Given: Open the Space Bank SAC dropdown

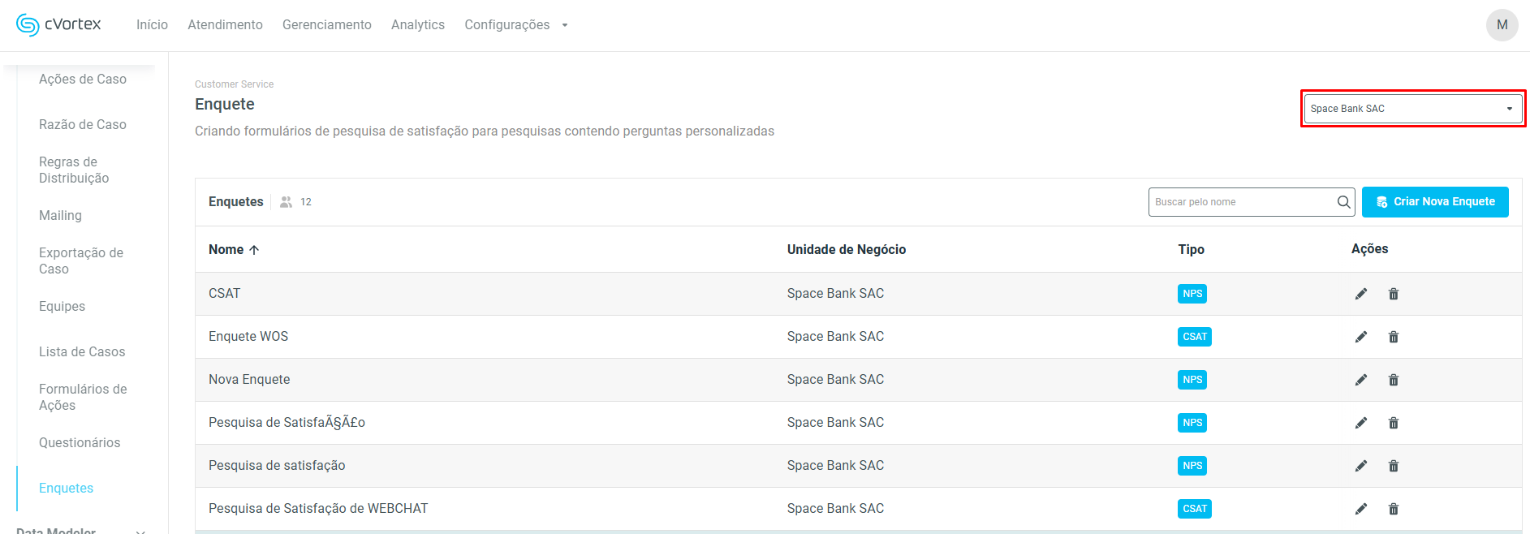Looking at the screenshot, I should [1412, 109].
